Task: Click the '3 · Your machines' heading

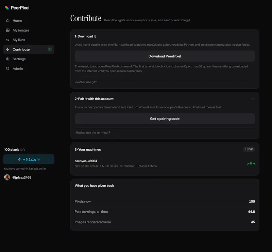Action: (x=88, y=149)
